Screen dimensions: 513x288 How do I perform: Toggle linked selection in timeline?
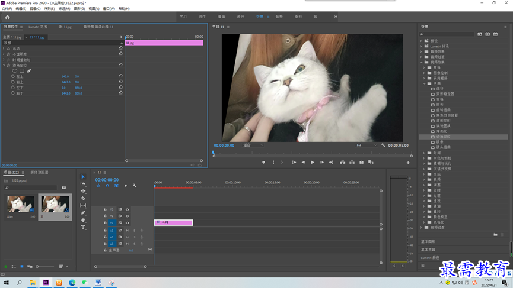click(x=116, y=186)
